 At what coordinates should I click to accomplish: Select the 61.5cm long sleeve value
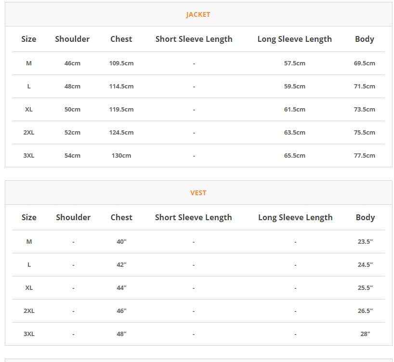[x=294, y=109]
